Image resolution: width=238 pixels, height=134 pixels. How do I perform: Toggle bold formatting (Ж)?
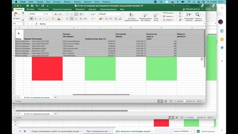pos(31,19)
